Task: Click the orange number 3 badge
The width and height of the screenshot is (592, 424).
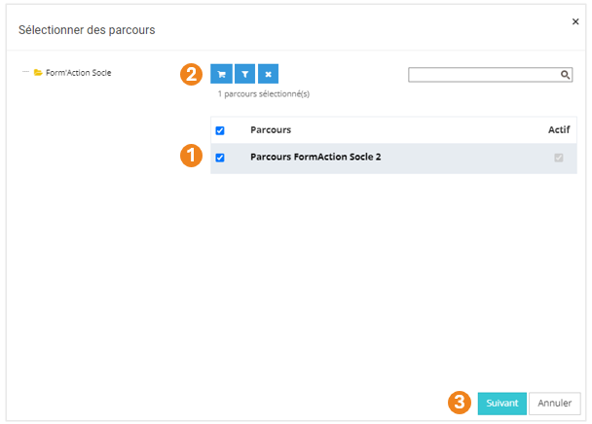Action: click(459, 402)
